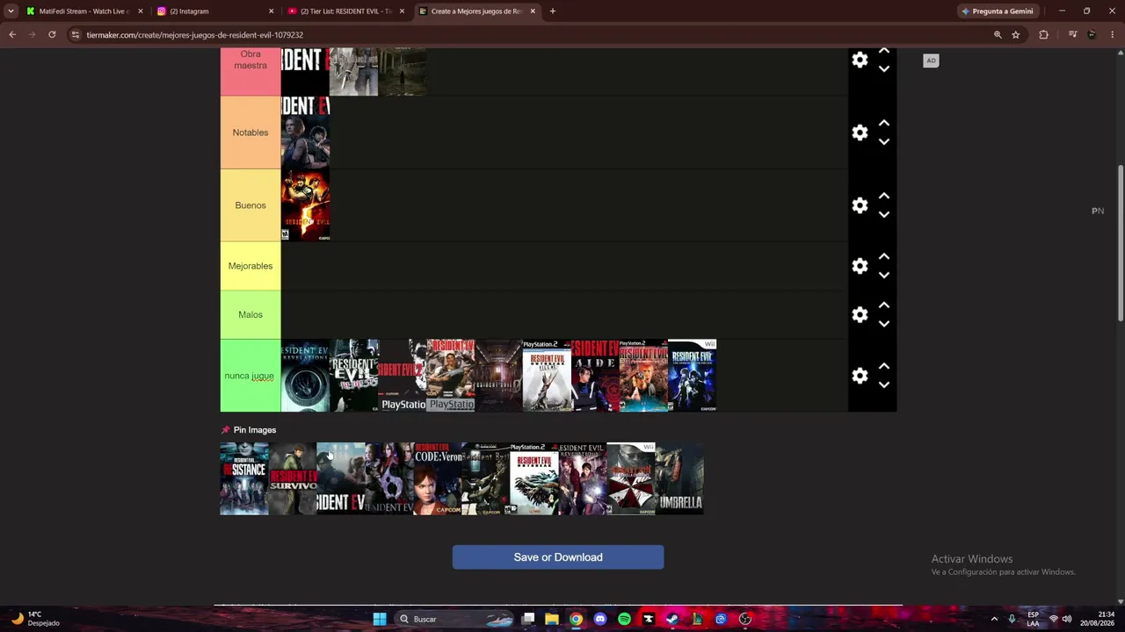1125x632 pixels.
Task: Select the Resident Evil Outbreak File 2 cover
Action: tap(547, 376)
